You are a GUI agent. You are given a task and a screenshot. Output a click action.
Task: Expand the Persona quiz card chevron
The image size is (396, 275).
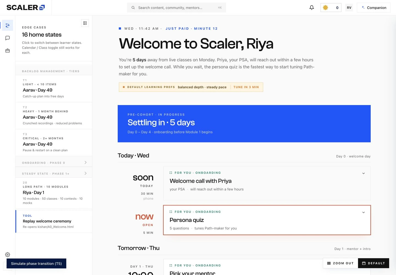[x=364, y=212]
